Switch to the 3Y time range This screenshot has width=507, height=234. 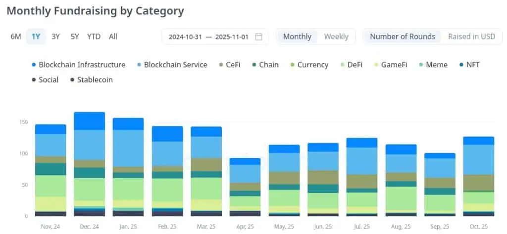(x=56, y=37)
